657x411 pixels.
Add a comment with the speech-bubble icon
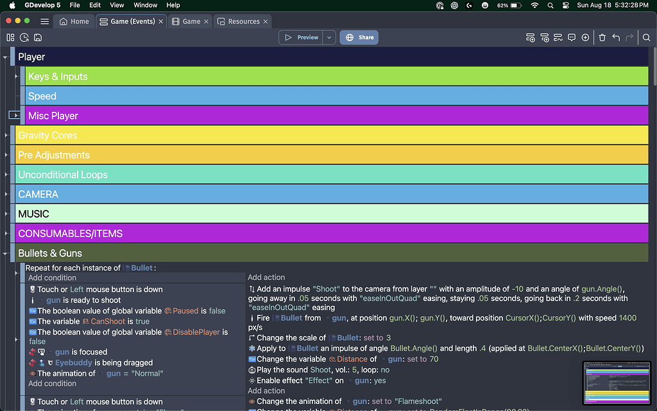click(x=571, y=37)
